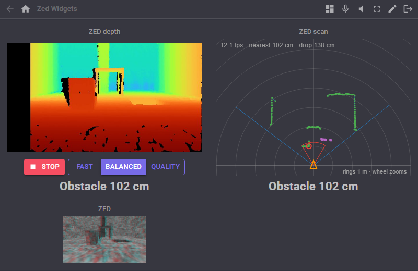Edit dashboard with the pencil icon
The width and height of the screenshot is (418, 271).
pos(392,9)
